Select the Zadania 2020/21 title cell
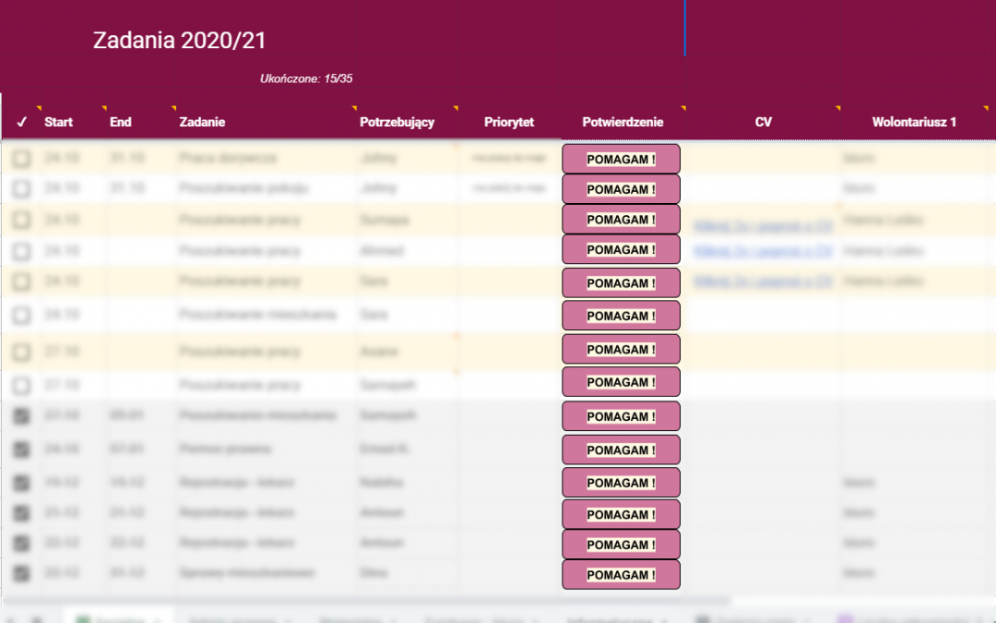The image size is (996, 623). 180,41
